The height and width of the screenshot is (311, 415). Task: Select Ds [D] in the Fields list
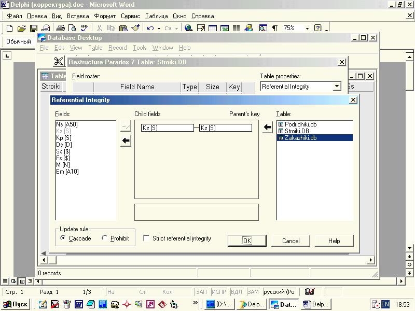(64, 145)
